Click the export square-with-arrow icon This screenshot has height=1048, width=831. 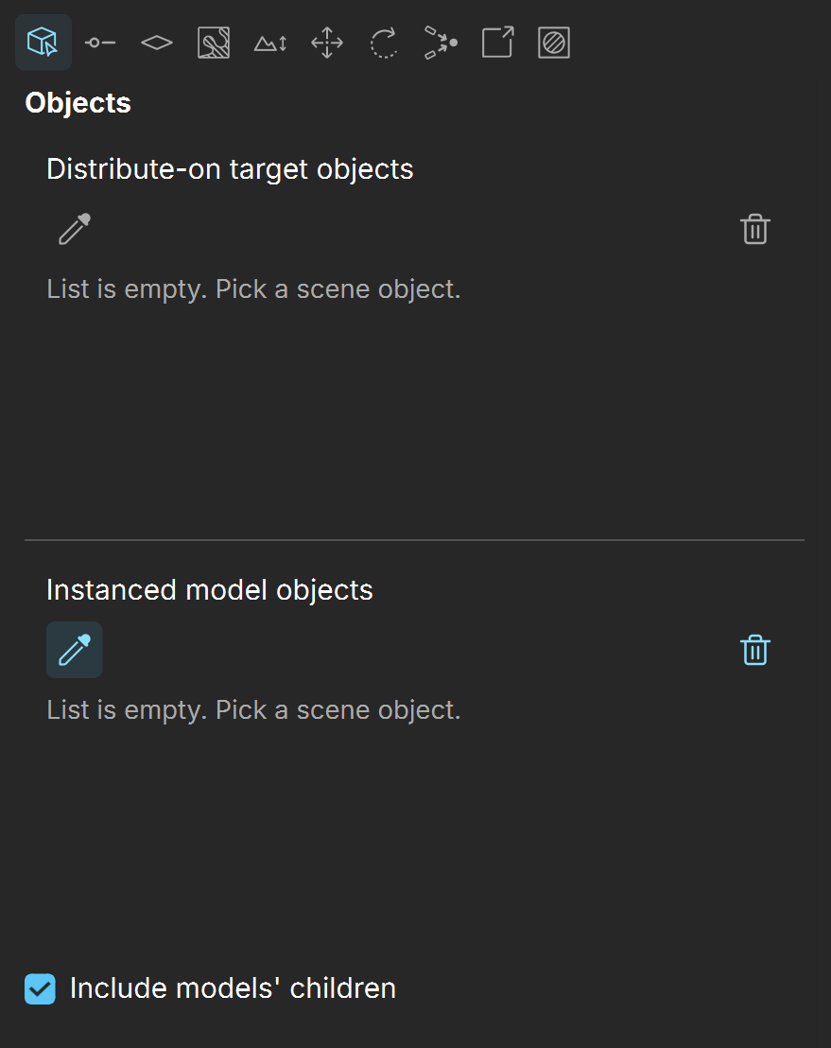tap(497, 43)
